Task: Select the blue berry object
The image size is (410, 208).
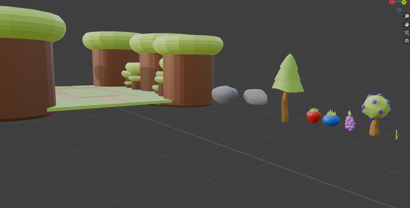Action: coord(331,119)
